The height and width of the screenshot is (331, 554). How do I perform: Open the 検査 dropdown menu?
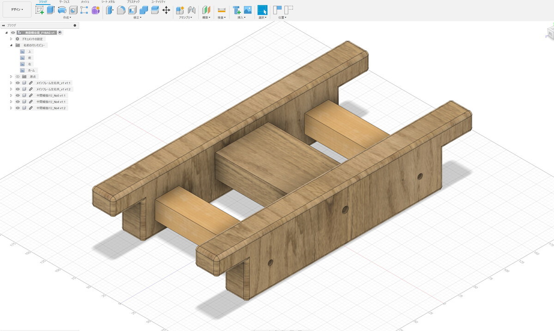tap(222, 18)
